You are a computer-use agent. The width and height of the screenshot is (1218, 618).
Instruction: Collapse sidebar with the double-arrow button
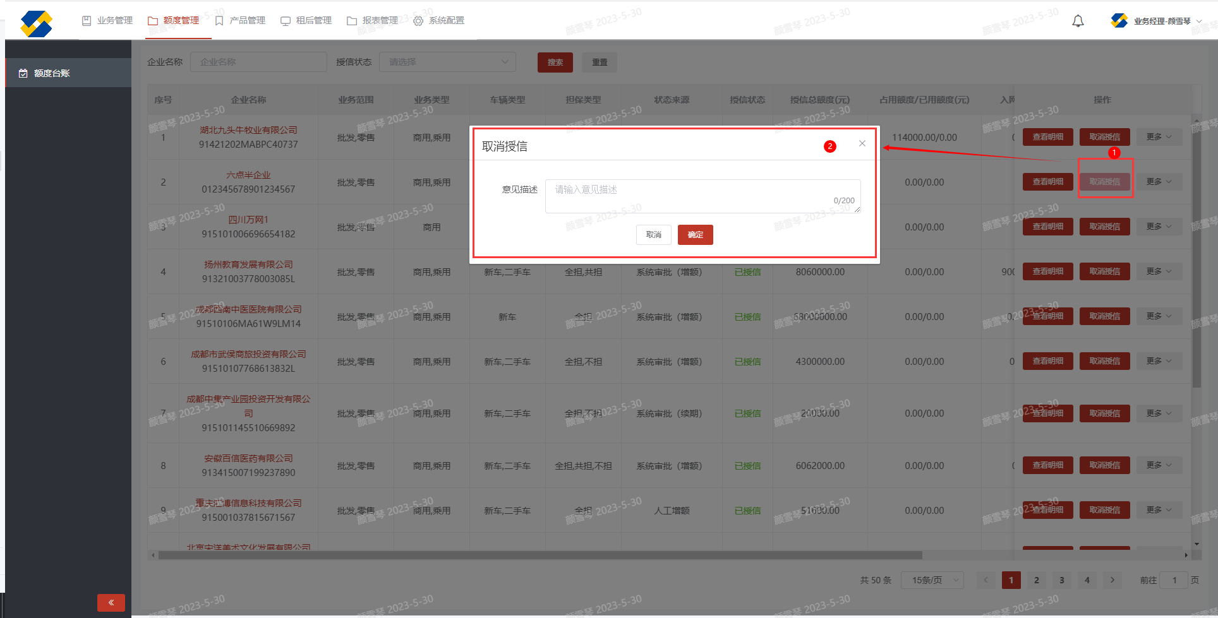tap(111, 602)
